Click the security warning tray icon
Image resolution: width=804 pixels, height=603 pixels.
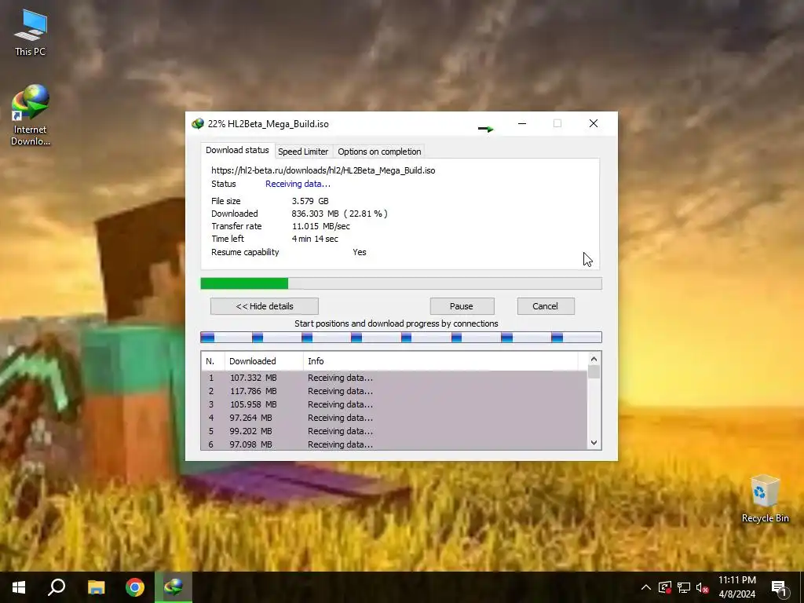coord(665,587)
